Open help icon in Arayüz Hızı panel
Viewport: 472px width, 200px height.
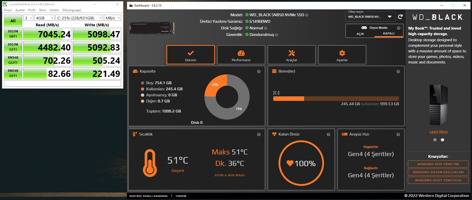click(398, 135)
